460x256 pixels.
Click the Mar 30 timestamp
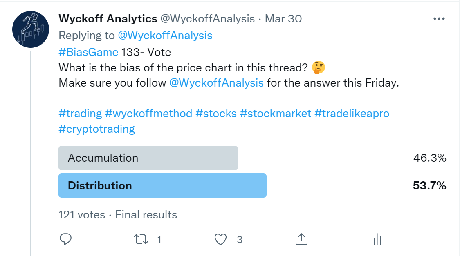[x=283, y=19]
